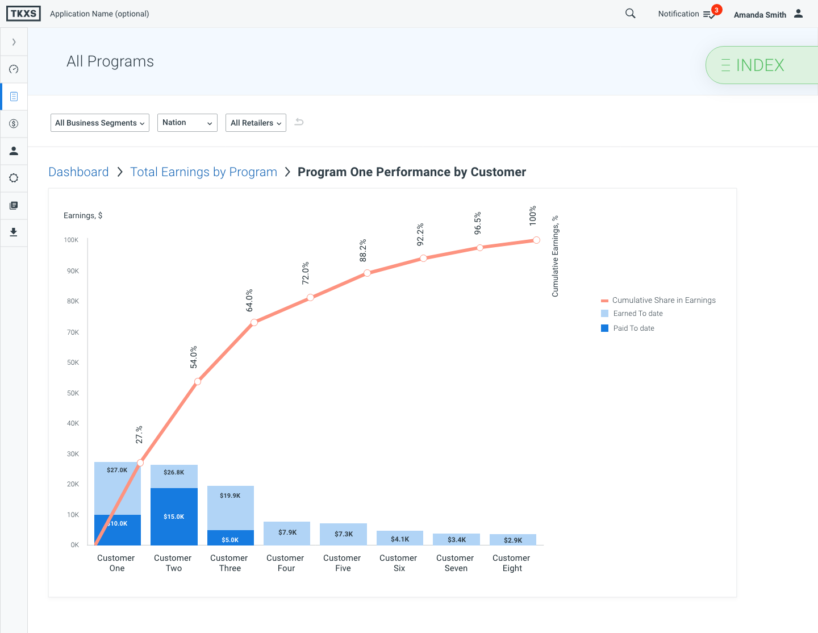Click the Customer Two $15.0K paid bar

(174, 517)
